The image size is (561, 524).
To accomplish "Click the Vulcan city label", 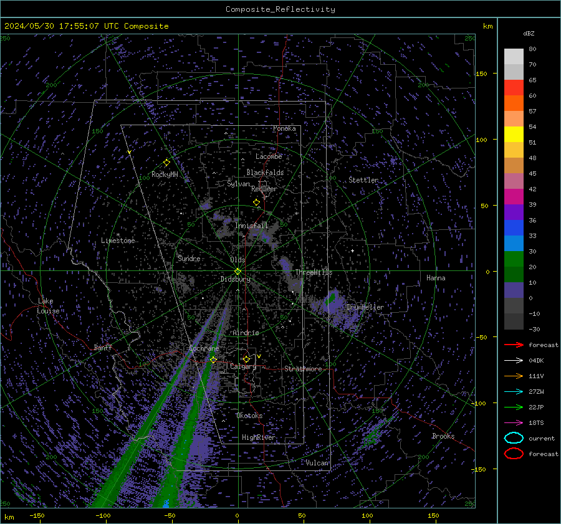I will click(317, 463).
